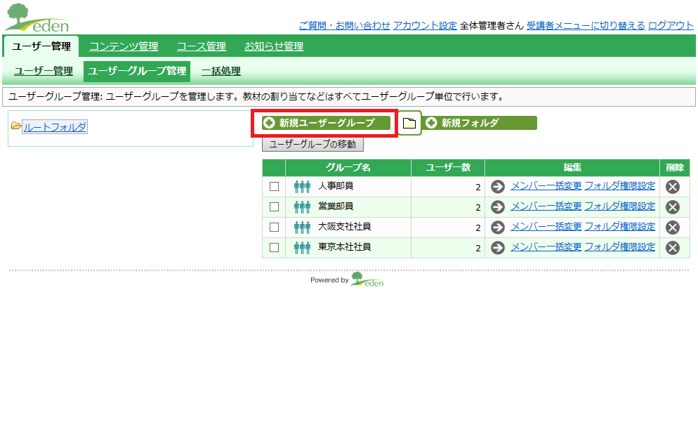The image size is (698, 441).
Task: Delete the 東京本社社員 group with X icon
Action: point(673,248)
